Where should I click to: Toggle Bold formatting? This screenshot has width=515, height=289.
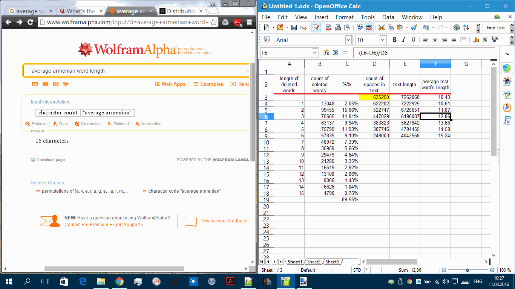tap(394, 40)
